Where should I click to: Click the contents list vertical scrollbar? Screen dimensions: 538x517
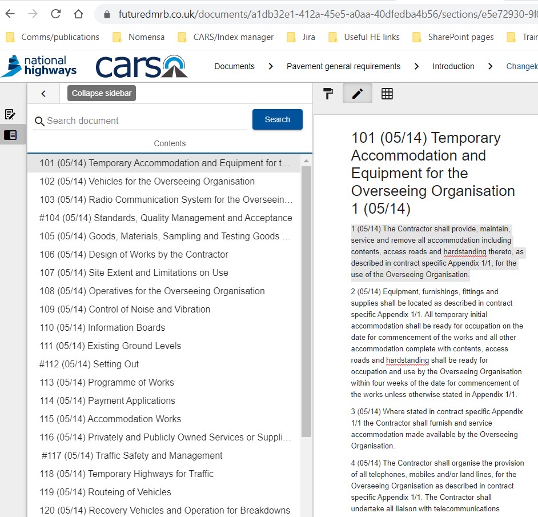[306, 297]
